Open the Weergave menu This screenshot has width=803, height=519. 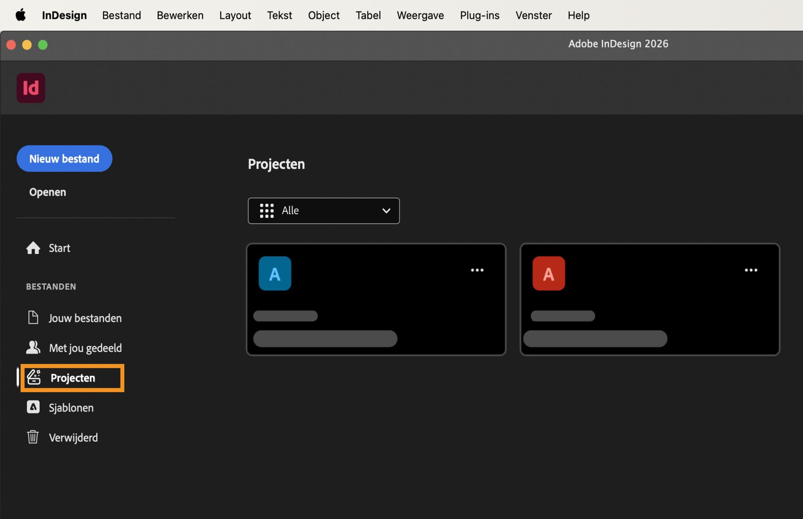coord(420,15)
